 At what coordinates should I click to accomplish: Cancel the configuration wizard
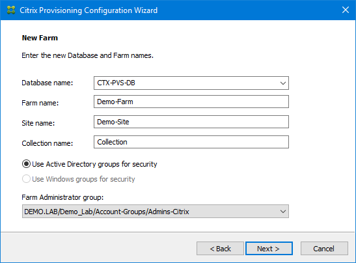[x=324, y=249]
